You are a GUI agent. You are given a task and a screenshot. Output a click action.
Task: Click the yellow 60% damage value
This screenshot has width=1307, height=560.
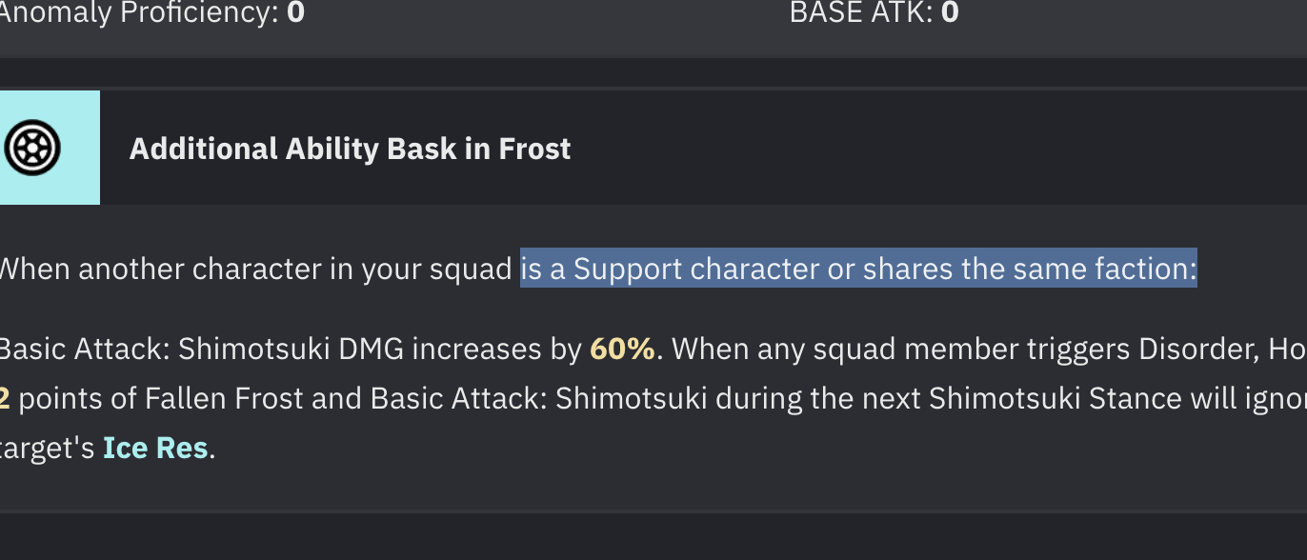tap(622, 350)
